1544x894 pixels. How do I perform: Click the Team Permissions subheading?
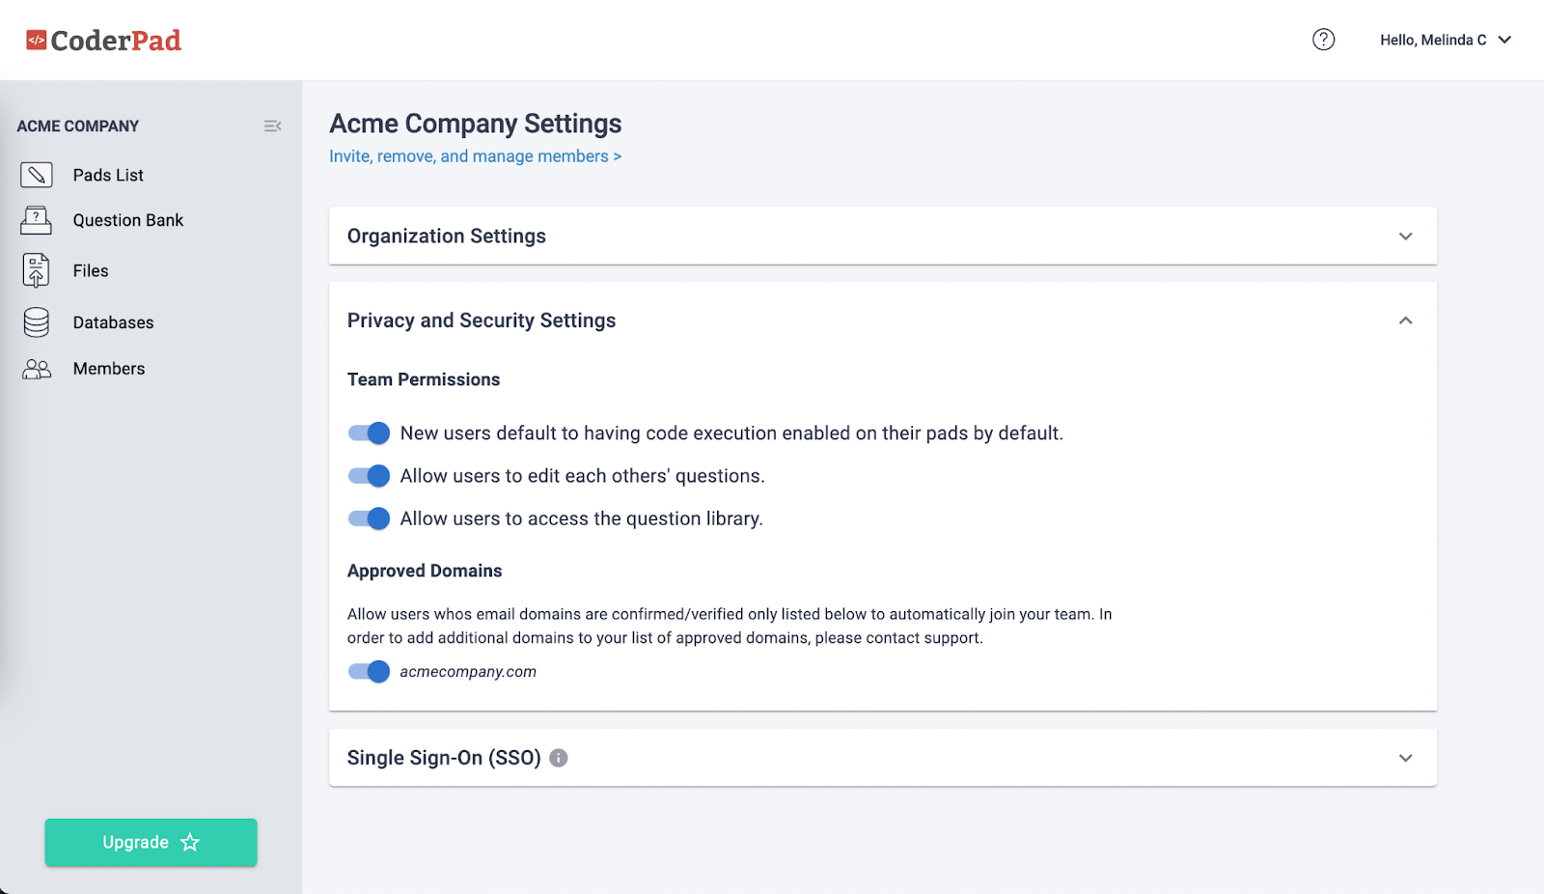click(x=424, y=379)
